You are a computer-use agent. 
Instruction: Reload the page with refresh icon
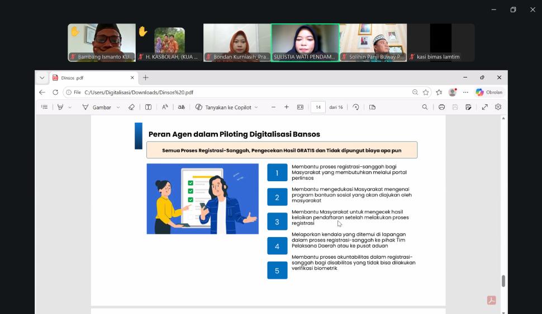(55, 93)
